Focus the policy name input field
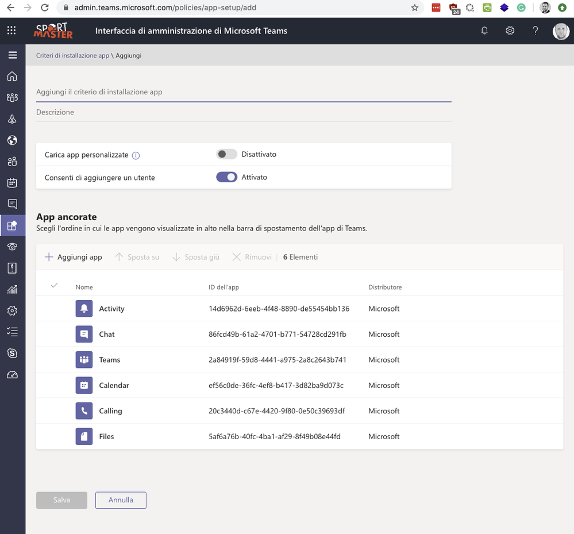574x534 pixels. click(244, 92)
